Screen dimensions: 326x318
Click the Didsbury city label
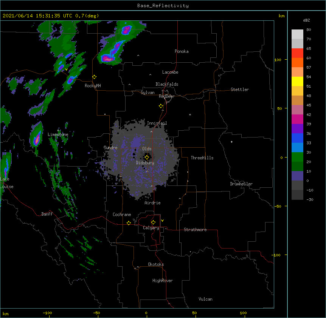(145, 163)
